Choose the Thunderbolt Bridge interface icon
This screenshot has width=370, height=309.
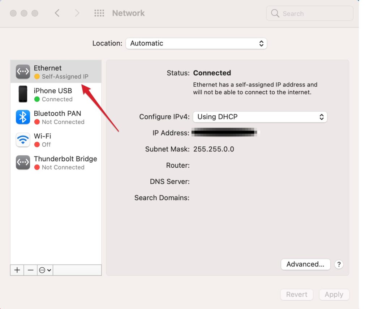tap(22, 162)
